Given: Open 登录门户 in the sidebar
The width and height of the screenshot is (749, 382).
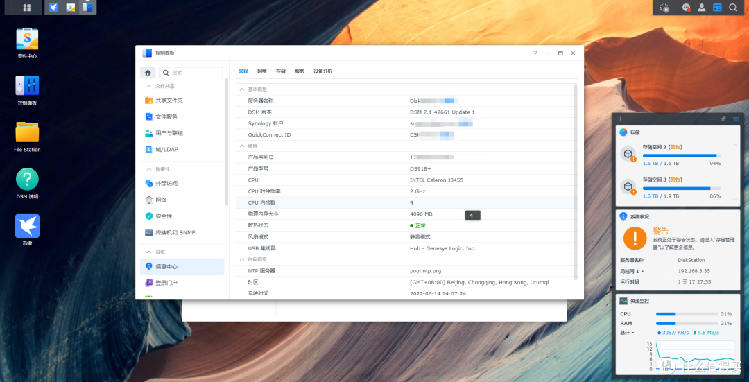Looking at the screenshot, I should [x=182, y=283].
